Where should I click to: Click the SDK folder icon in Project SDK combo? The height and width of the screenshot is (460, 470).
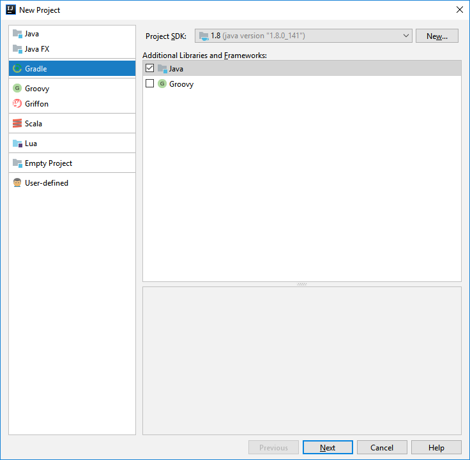[x=204, y=36]
